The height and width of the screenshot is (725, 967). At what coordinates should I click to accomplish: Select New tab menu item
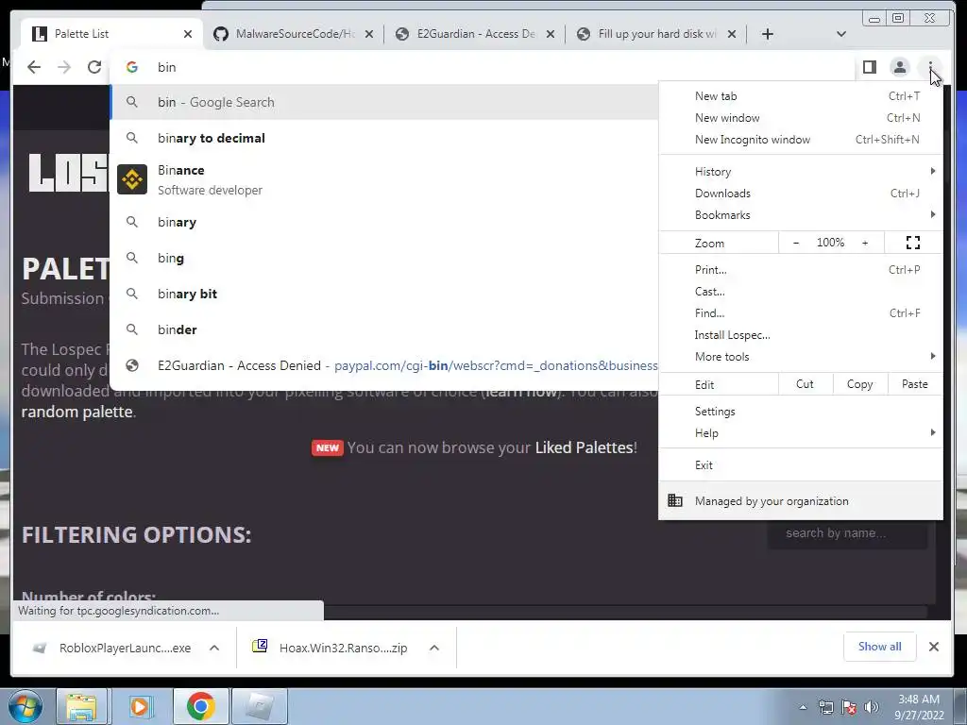[801, 96]
